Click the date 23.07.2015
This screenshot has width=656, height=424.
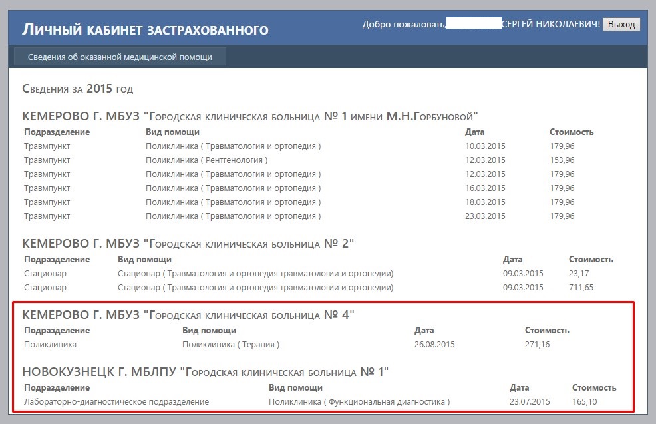tap(530, 402)
